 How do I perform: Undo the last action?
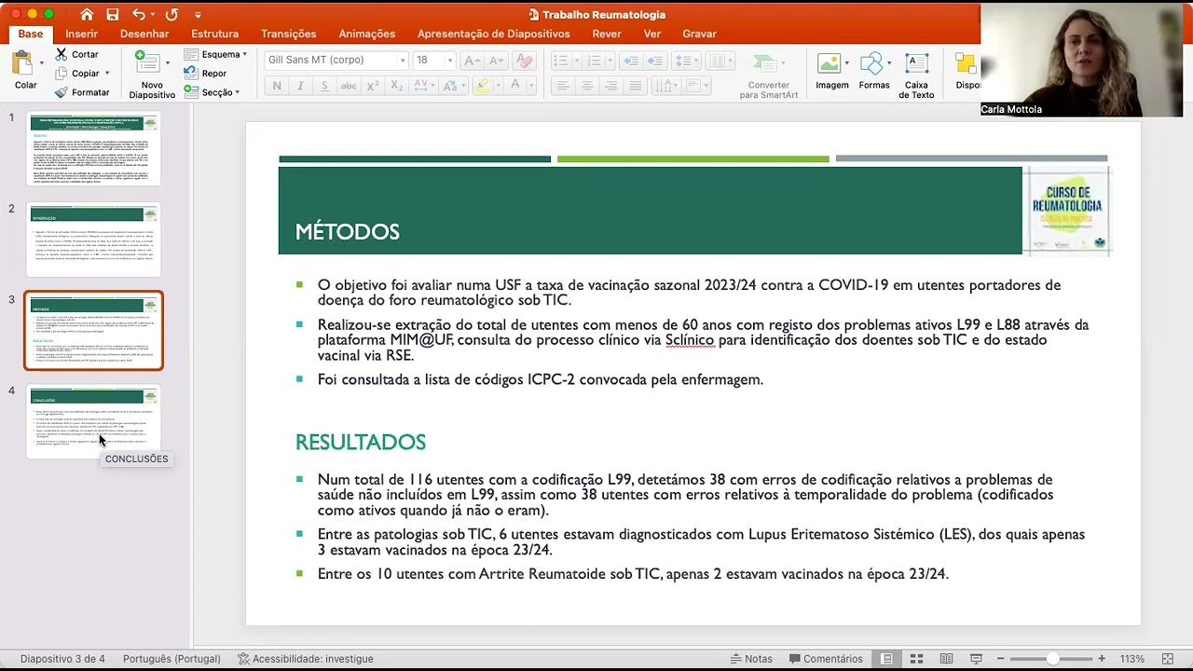[139, 15]
